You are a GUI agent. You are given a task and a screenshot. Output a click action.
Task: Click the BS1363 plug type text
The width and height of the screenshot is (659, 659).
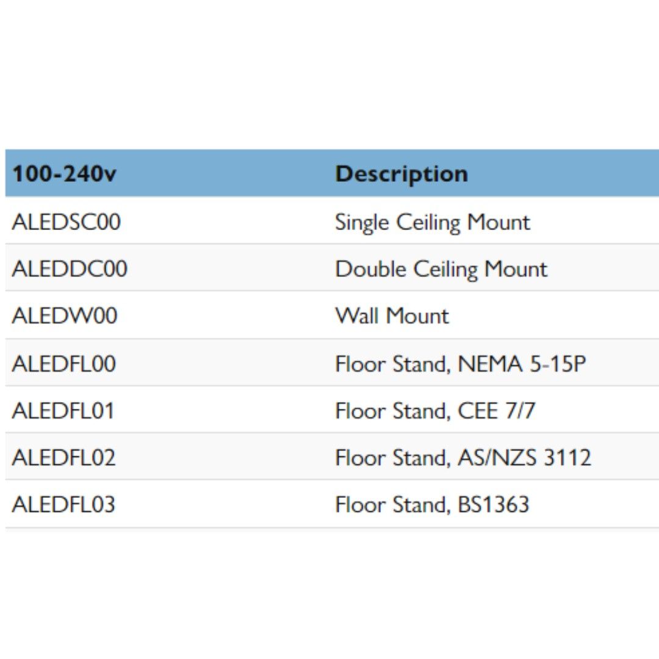[x=493, y=505]
